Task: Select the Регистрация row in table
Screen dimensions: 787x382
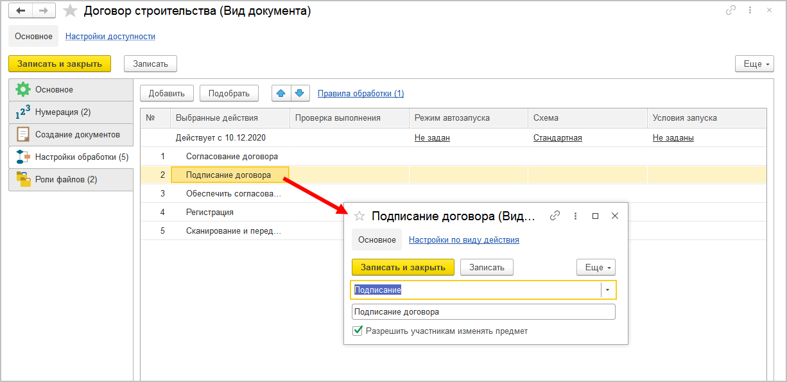Action: coord(210,212)
